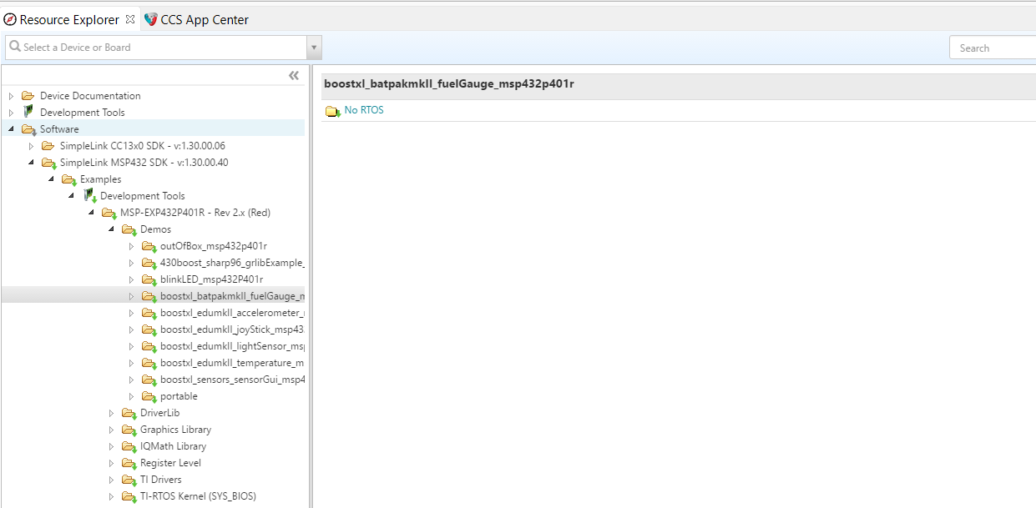The height and width of the screenshot is (508, 1036).
Task: Expand SimpleLink CC13x0 SDK node arrow
Action: tap(31, 146)
